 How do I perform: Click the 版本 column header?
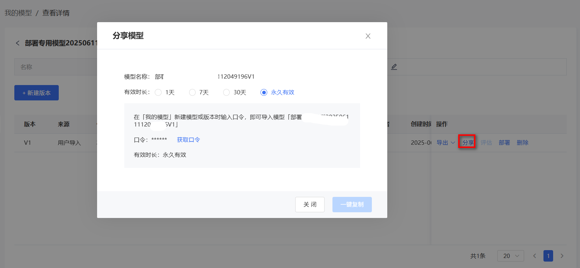[x=30, y=124]
